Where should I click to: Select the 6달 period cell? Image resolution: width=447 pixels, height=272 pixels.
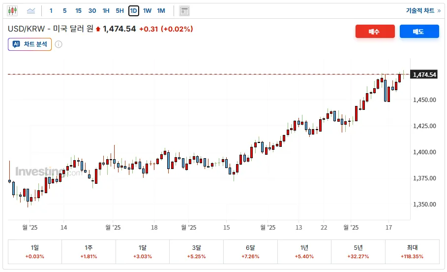250,252
